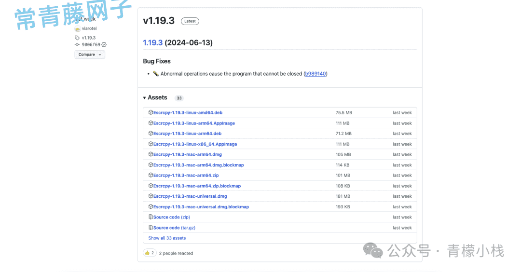This screenshot has width=521, height=272.
Task: Download Escrcpy-1.19.3-mac-arm64.zip
Action: point(186,176)
